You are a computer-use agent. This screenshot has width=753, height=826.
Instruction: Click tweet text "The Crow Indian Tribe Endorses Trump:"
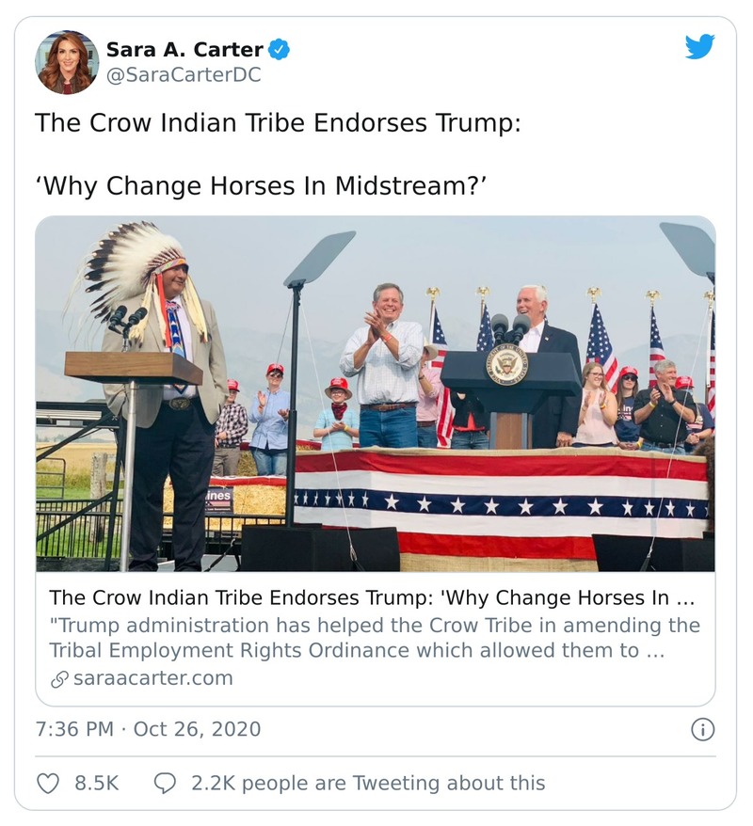(278, 123)
